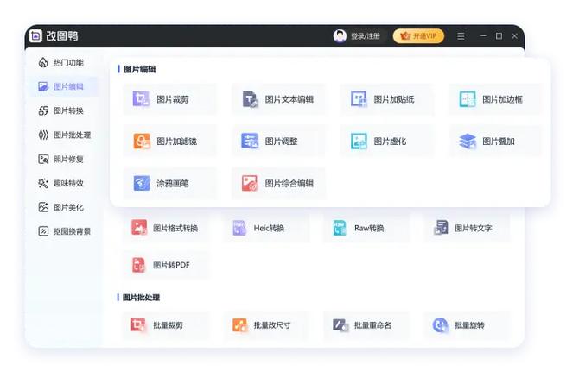Screen dimensions: 579x384
Task: Switch to 图片转换 in the sidebar
Action: 61,110
